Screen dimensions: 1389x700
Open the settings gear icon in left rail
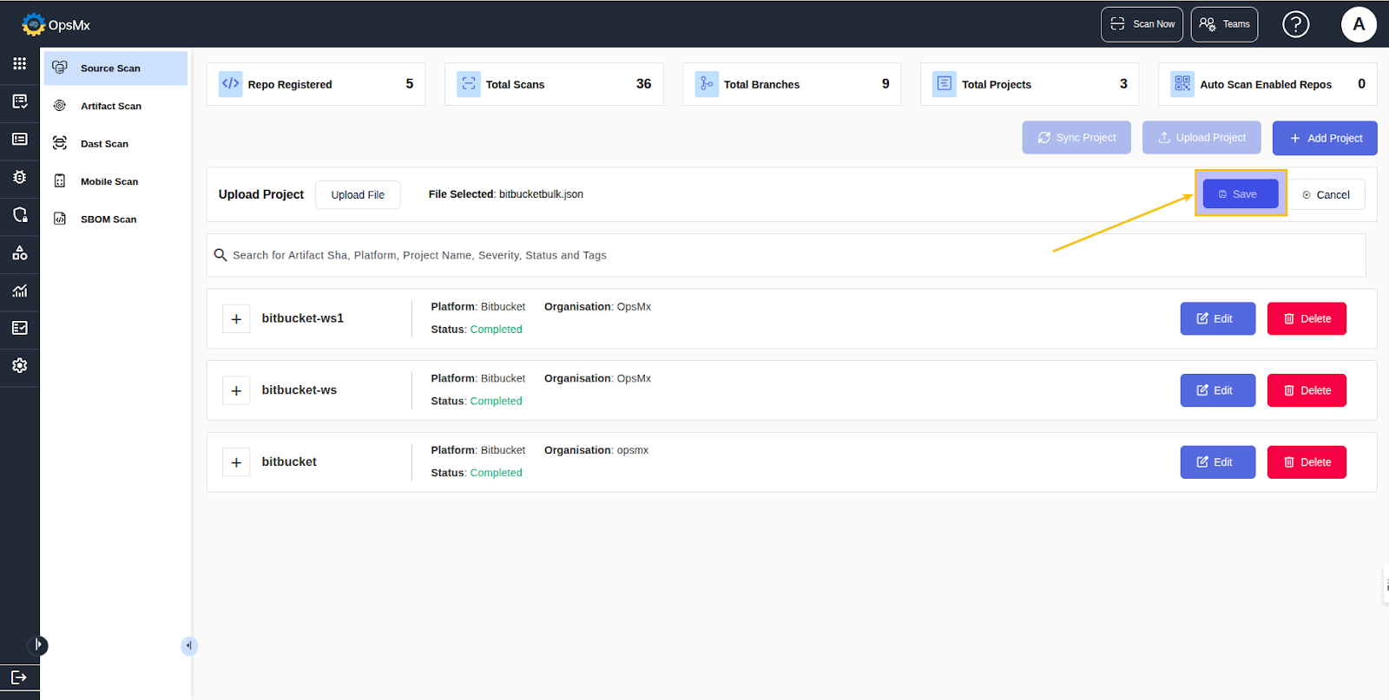coord(19,366)
